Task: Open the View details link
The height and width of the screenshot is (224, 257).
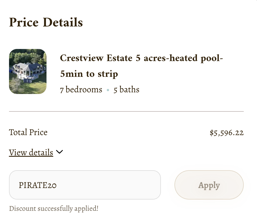Action: pyautogui.click(x=31, y=153)
